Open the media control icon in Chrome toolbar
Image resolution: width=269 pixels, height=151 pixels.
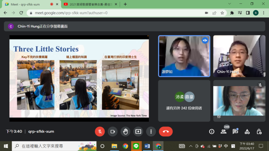pyautogui.click(x=240, y=13)
